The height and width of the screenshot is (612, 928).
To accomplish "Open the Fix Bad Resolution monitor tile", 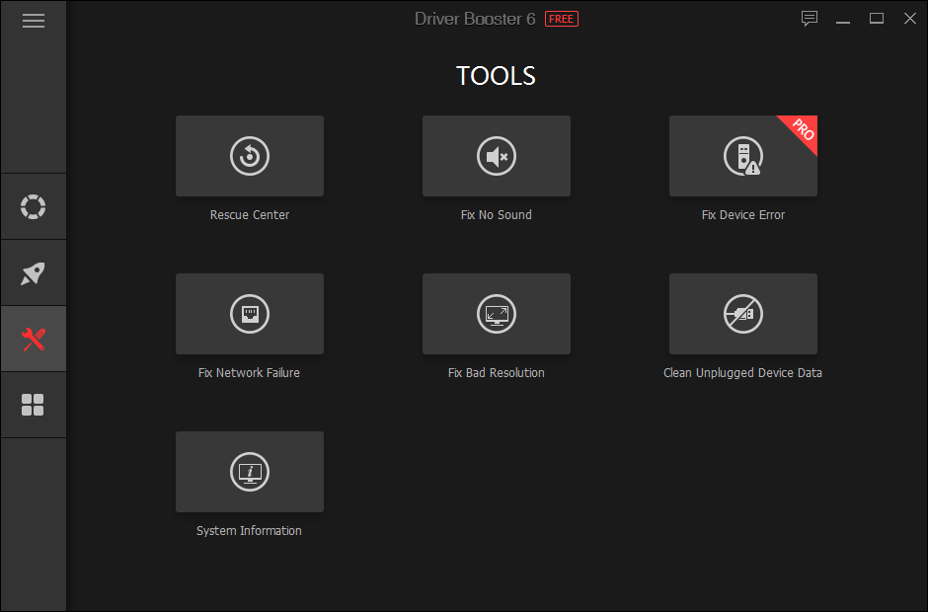I will click(497, 314).
